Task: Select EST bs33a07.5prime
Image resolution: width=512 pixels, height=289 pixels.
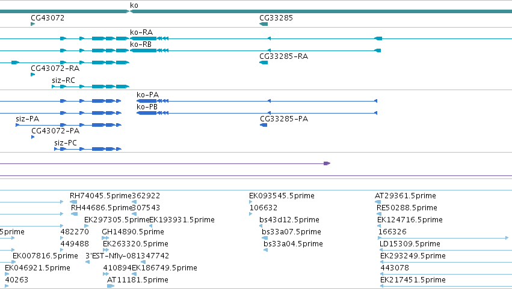Action: click(291, 233)
